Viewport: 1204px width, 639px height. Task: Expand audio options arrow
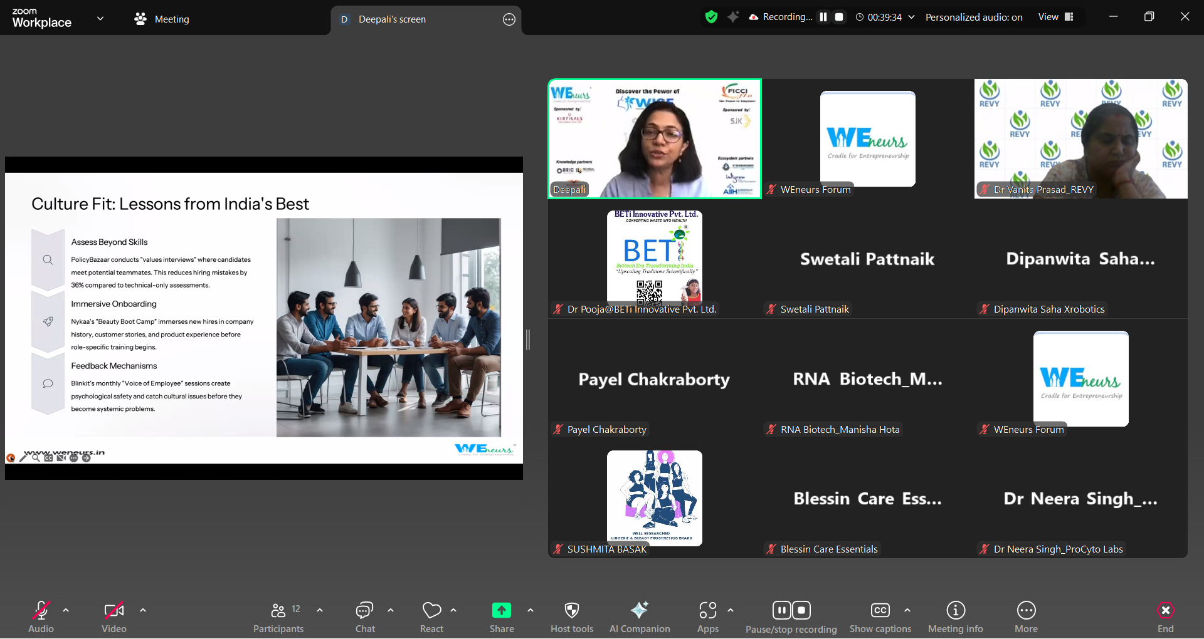pyautogui.click(x=66, y=610)
